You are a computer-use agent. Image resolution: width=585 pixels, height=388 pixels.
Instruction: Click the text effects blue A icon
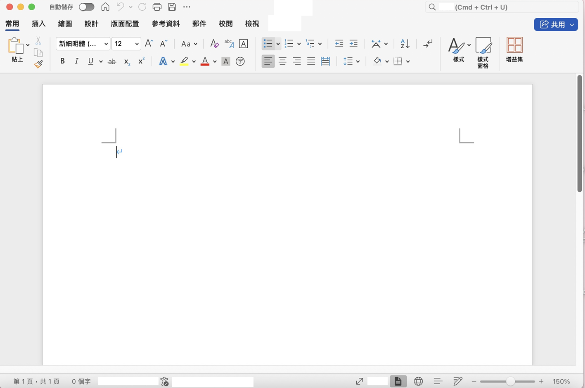163,61
